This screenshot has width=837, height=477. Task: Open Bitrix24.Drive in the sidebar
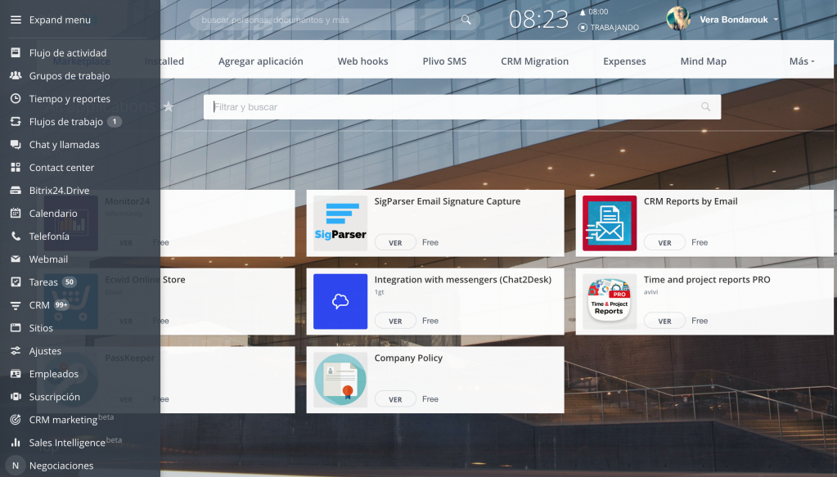coord(59,191)
